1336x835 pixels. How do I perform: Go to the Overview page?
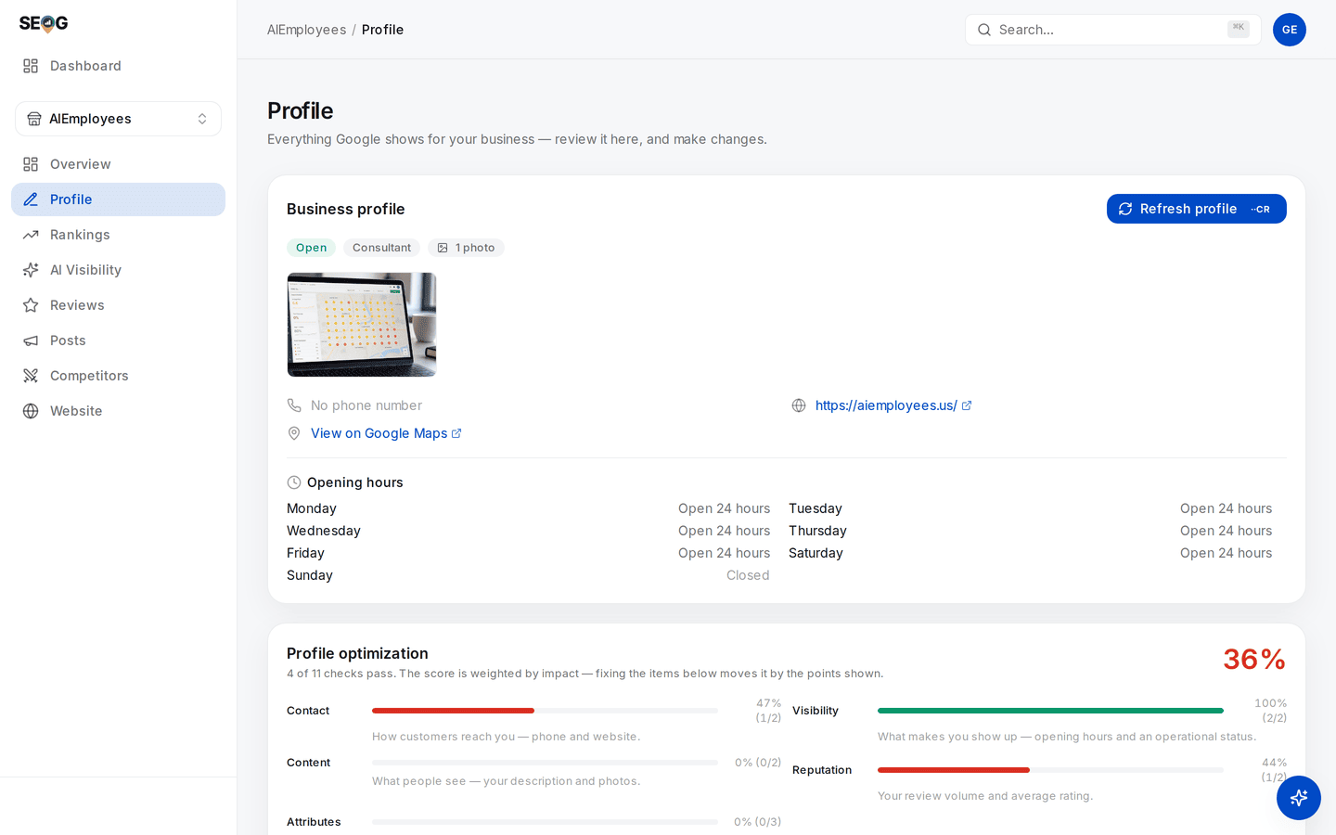click(x=118, y=164)
